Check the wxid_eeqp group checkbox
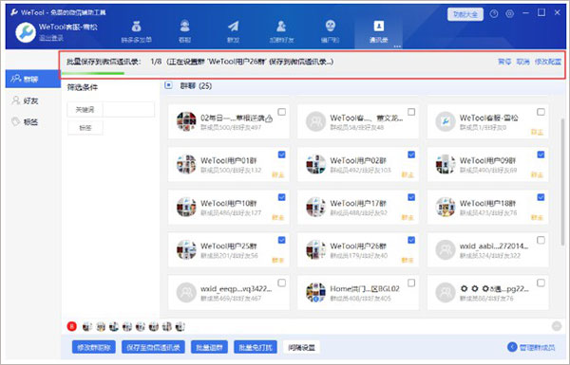 click(x=281, y=283)
